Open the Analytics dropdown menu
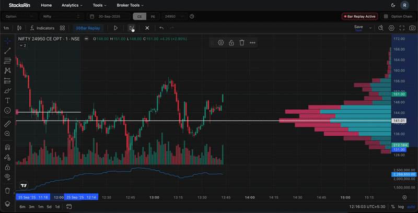This screenshot has width=418, height=213. [x=72, y=5]
